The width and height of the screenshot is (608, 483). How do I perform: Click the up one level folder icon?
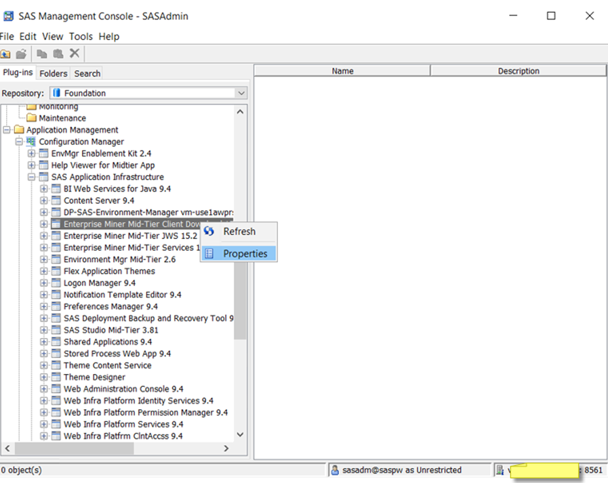click(x=7, y=53)
